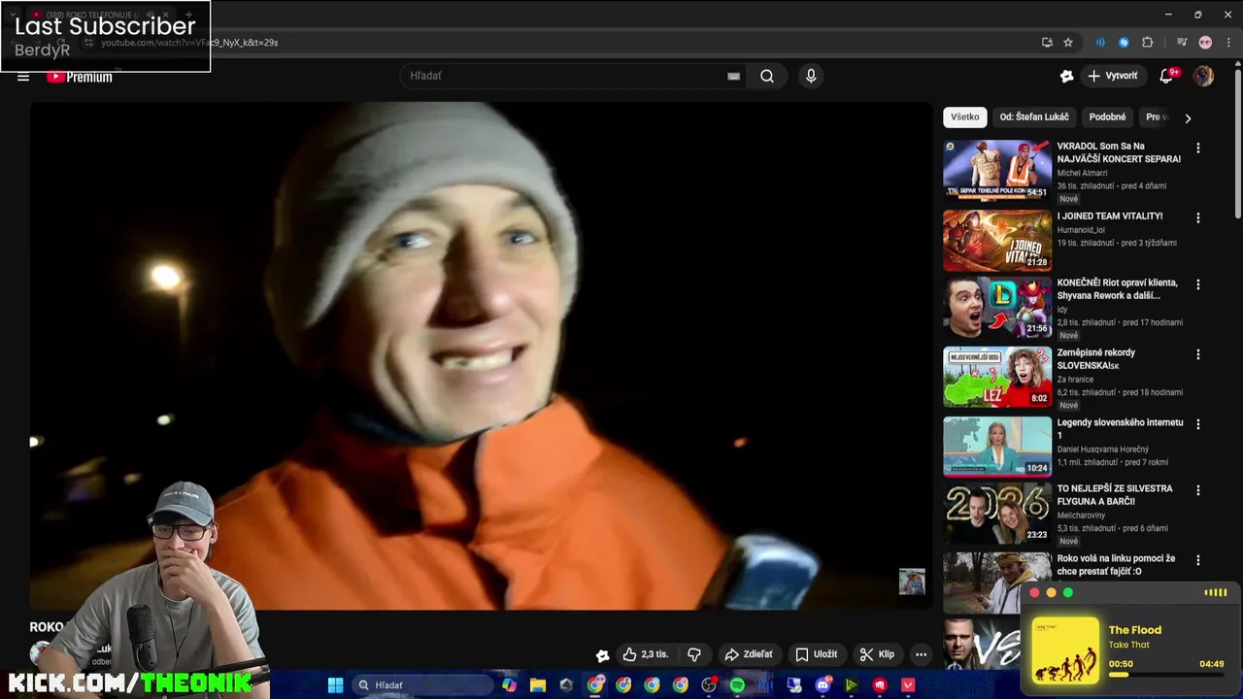The height and width of the screenshot is (699, 1243).
Task: Like the video with thumbs up
Action: [x=645, y=654]
